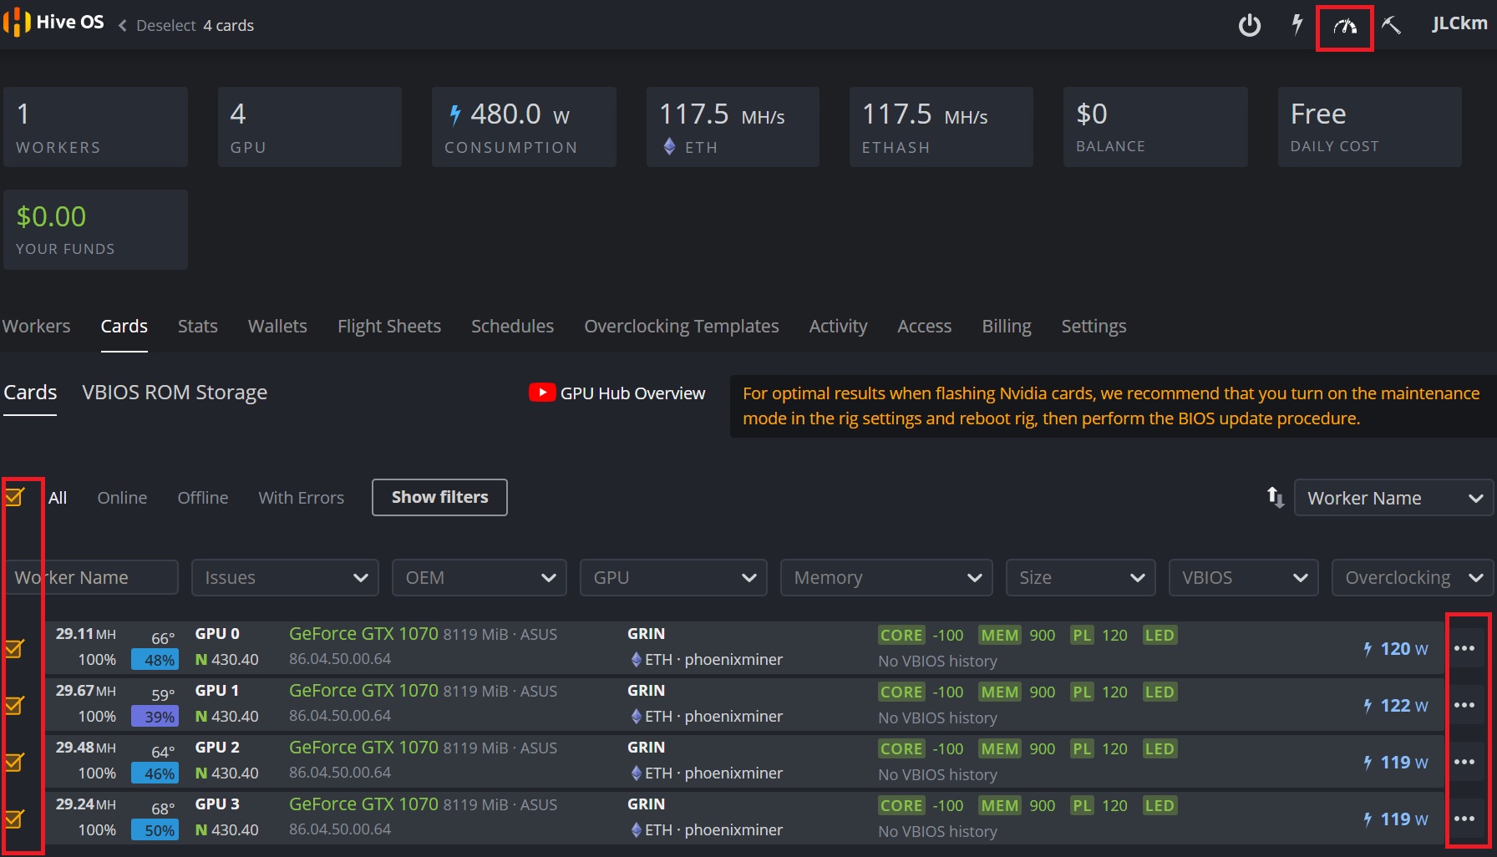Uncheck the GPU 3 card checkbox
Screen dimensions: 1497x857
(14, 819)
